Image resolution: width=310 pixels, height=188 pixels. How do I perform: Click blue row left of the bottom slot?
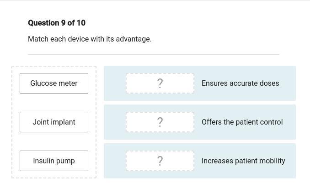(x=115, y=161)
